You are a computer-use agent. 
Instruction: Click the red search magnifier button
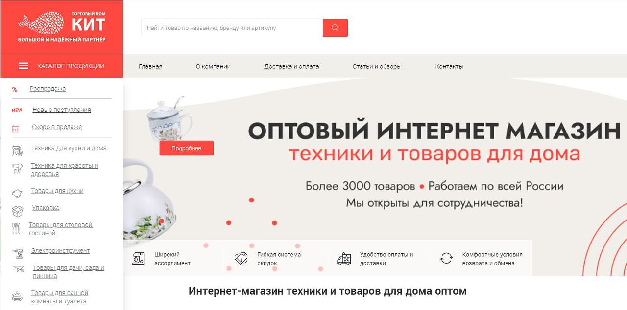[335, 28]
